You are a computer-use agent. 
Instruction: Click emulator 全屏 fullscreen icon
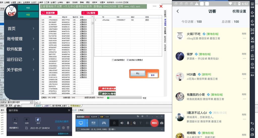pyautogui.click(x=252, y=30)
